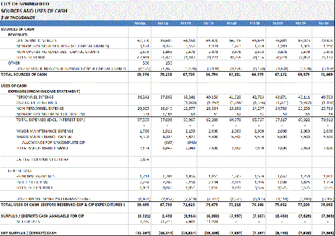Click the MAJOR MAINTENANCE EXPENSE row label

pyautogui.click(x=45, y=131)
